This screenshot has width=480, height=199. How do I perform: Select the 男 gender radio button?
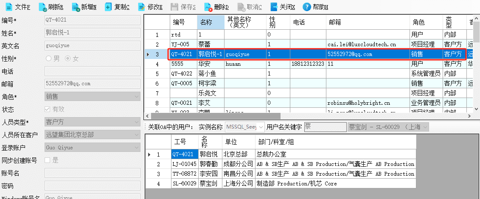48,58
